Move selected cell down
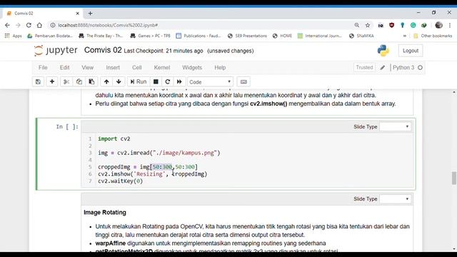This screenshot has height=257, width=457. (x=119, y=82)
